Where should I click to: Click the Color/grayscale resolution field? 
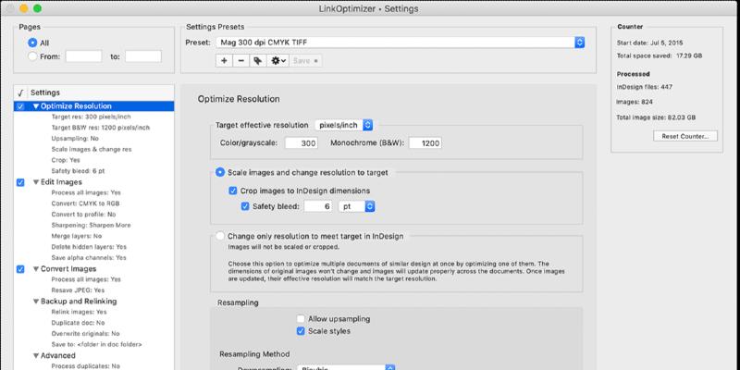[x=302, y=143]
